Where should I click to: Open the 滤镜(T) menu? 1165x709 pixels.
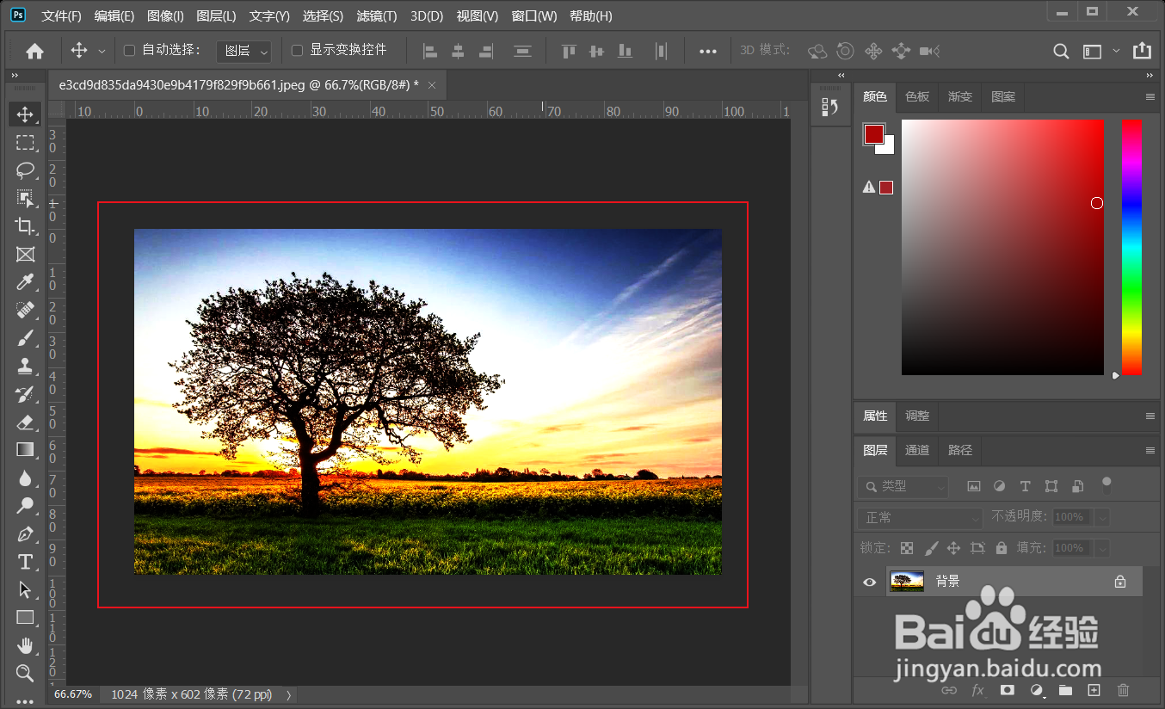(376, 16)
